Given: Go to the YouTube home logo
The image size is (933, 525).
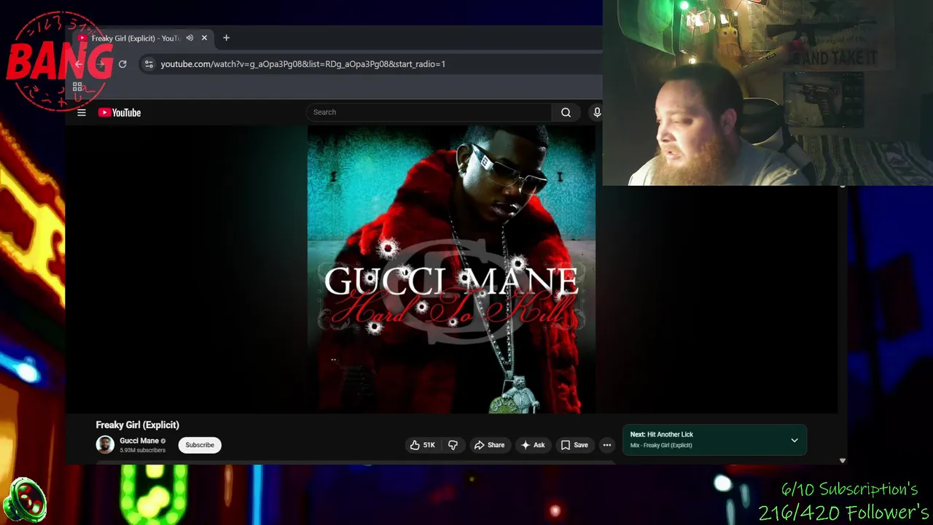Looking at the screenshot, I should click(x=120, y=112).
